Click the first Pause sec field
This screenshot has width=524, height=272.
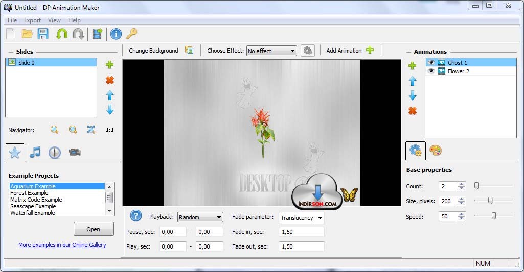click(x=172, y=232)
